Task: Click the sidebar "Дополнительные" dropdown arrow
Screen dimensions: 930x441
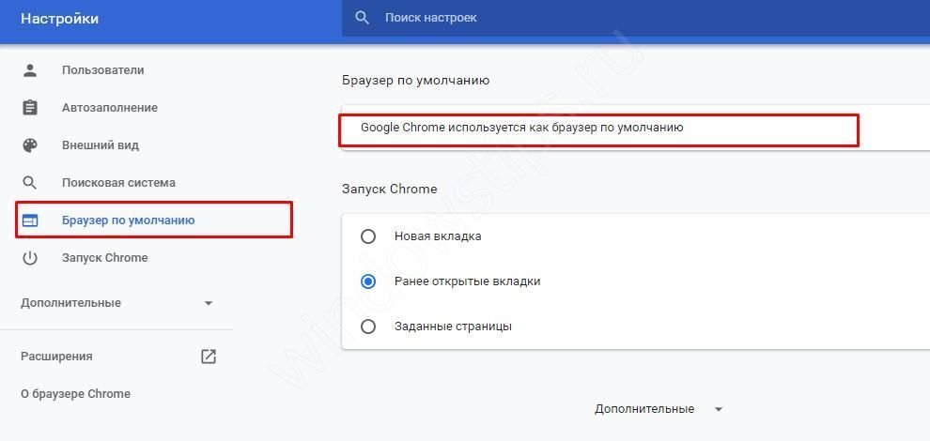Action: 209,303
